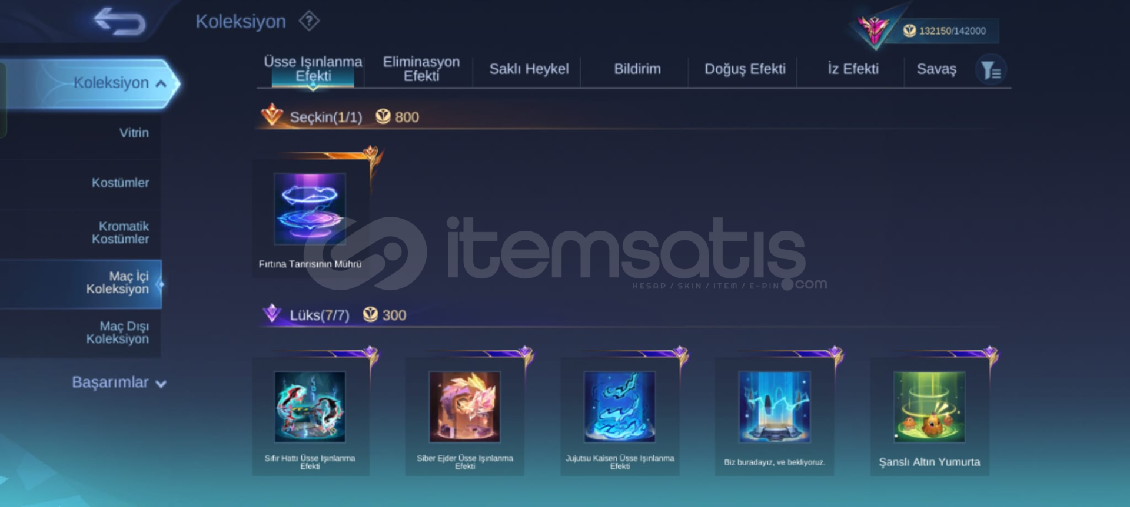Select Siber Ejder Üsse Işınlanma Efekti icon
This screenshot has height=507, width=1130.
point(464,407)
